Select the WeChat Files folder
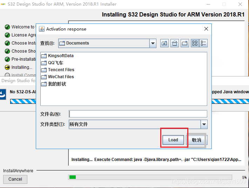Viewport: 249px width, 188px height. [x=61, y=77]
